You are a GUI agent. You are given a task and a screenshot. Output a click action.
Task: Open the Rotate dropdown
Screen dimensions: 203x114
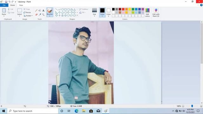pos(28,16)
